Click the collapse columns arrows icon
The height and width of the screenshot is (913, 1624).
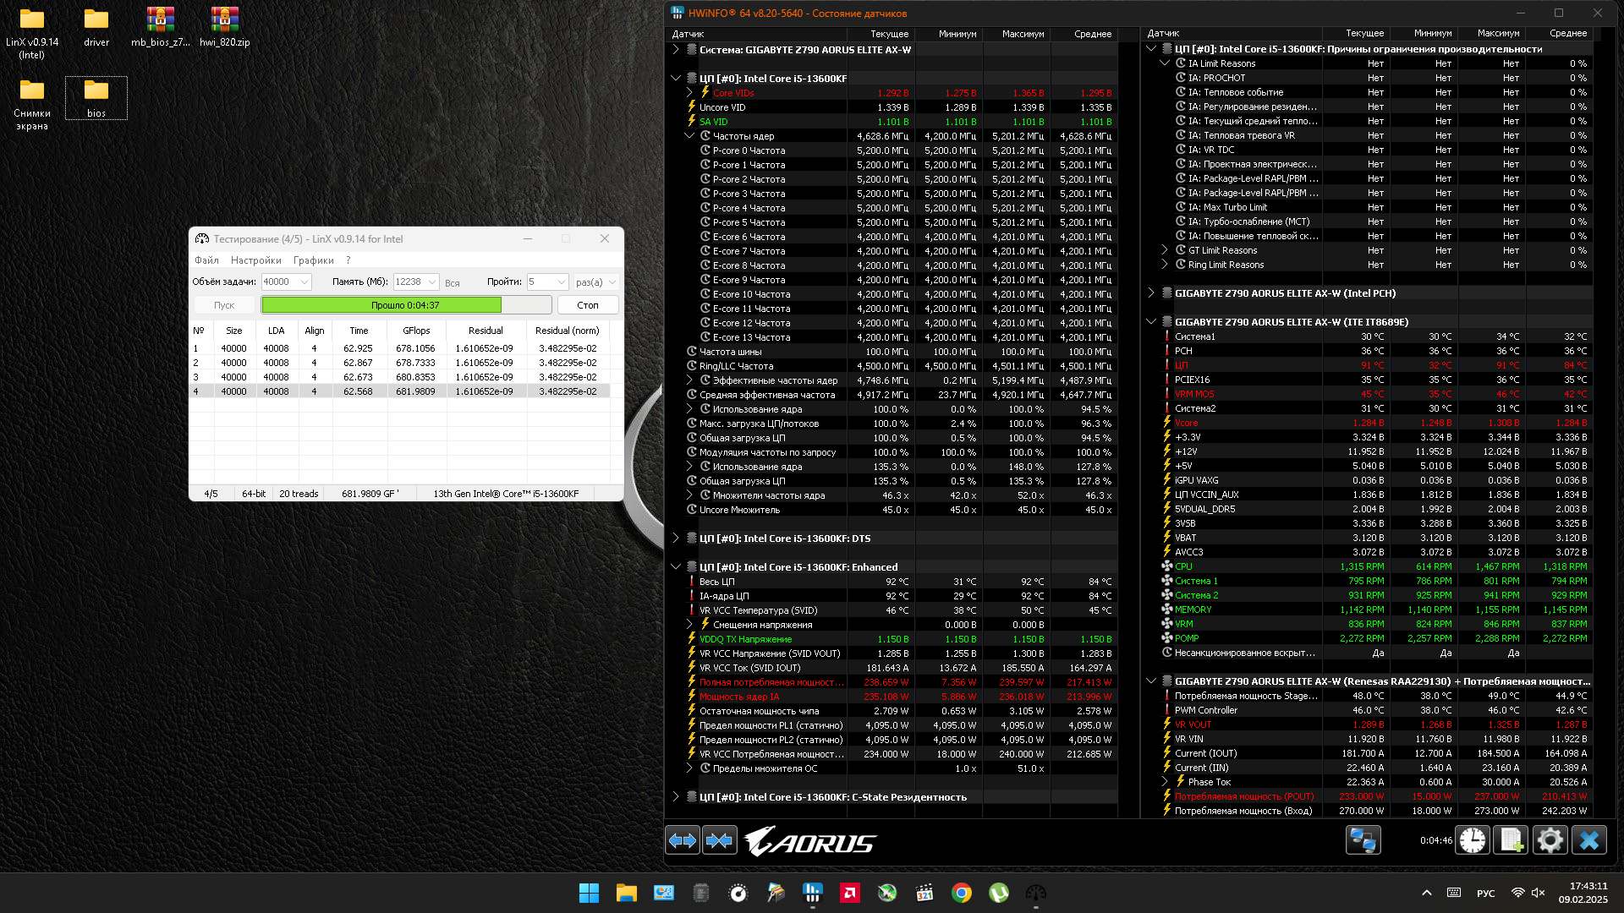click(720, 840)
